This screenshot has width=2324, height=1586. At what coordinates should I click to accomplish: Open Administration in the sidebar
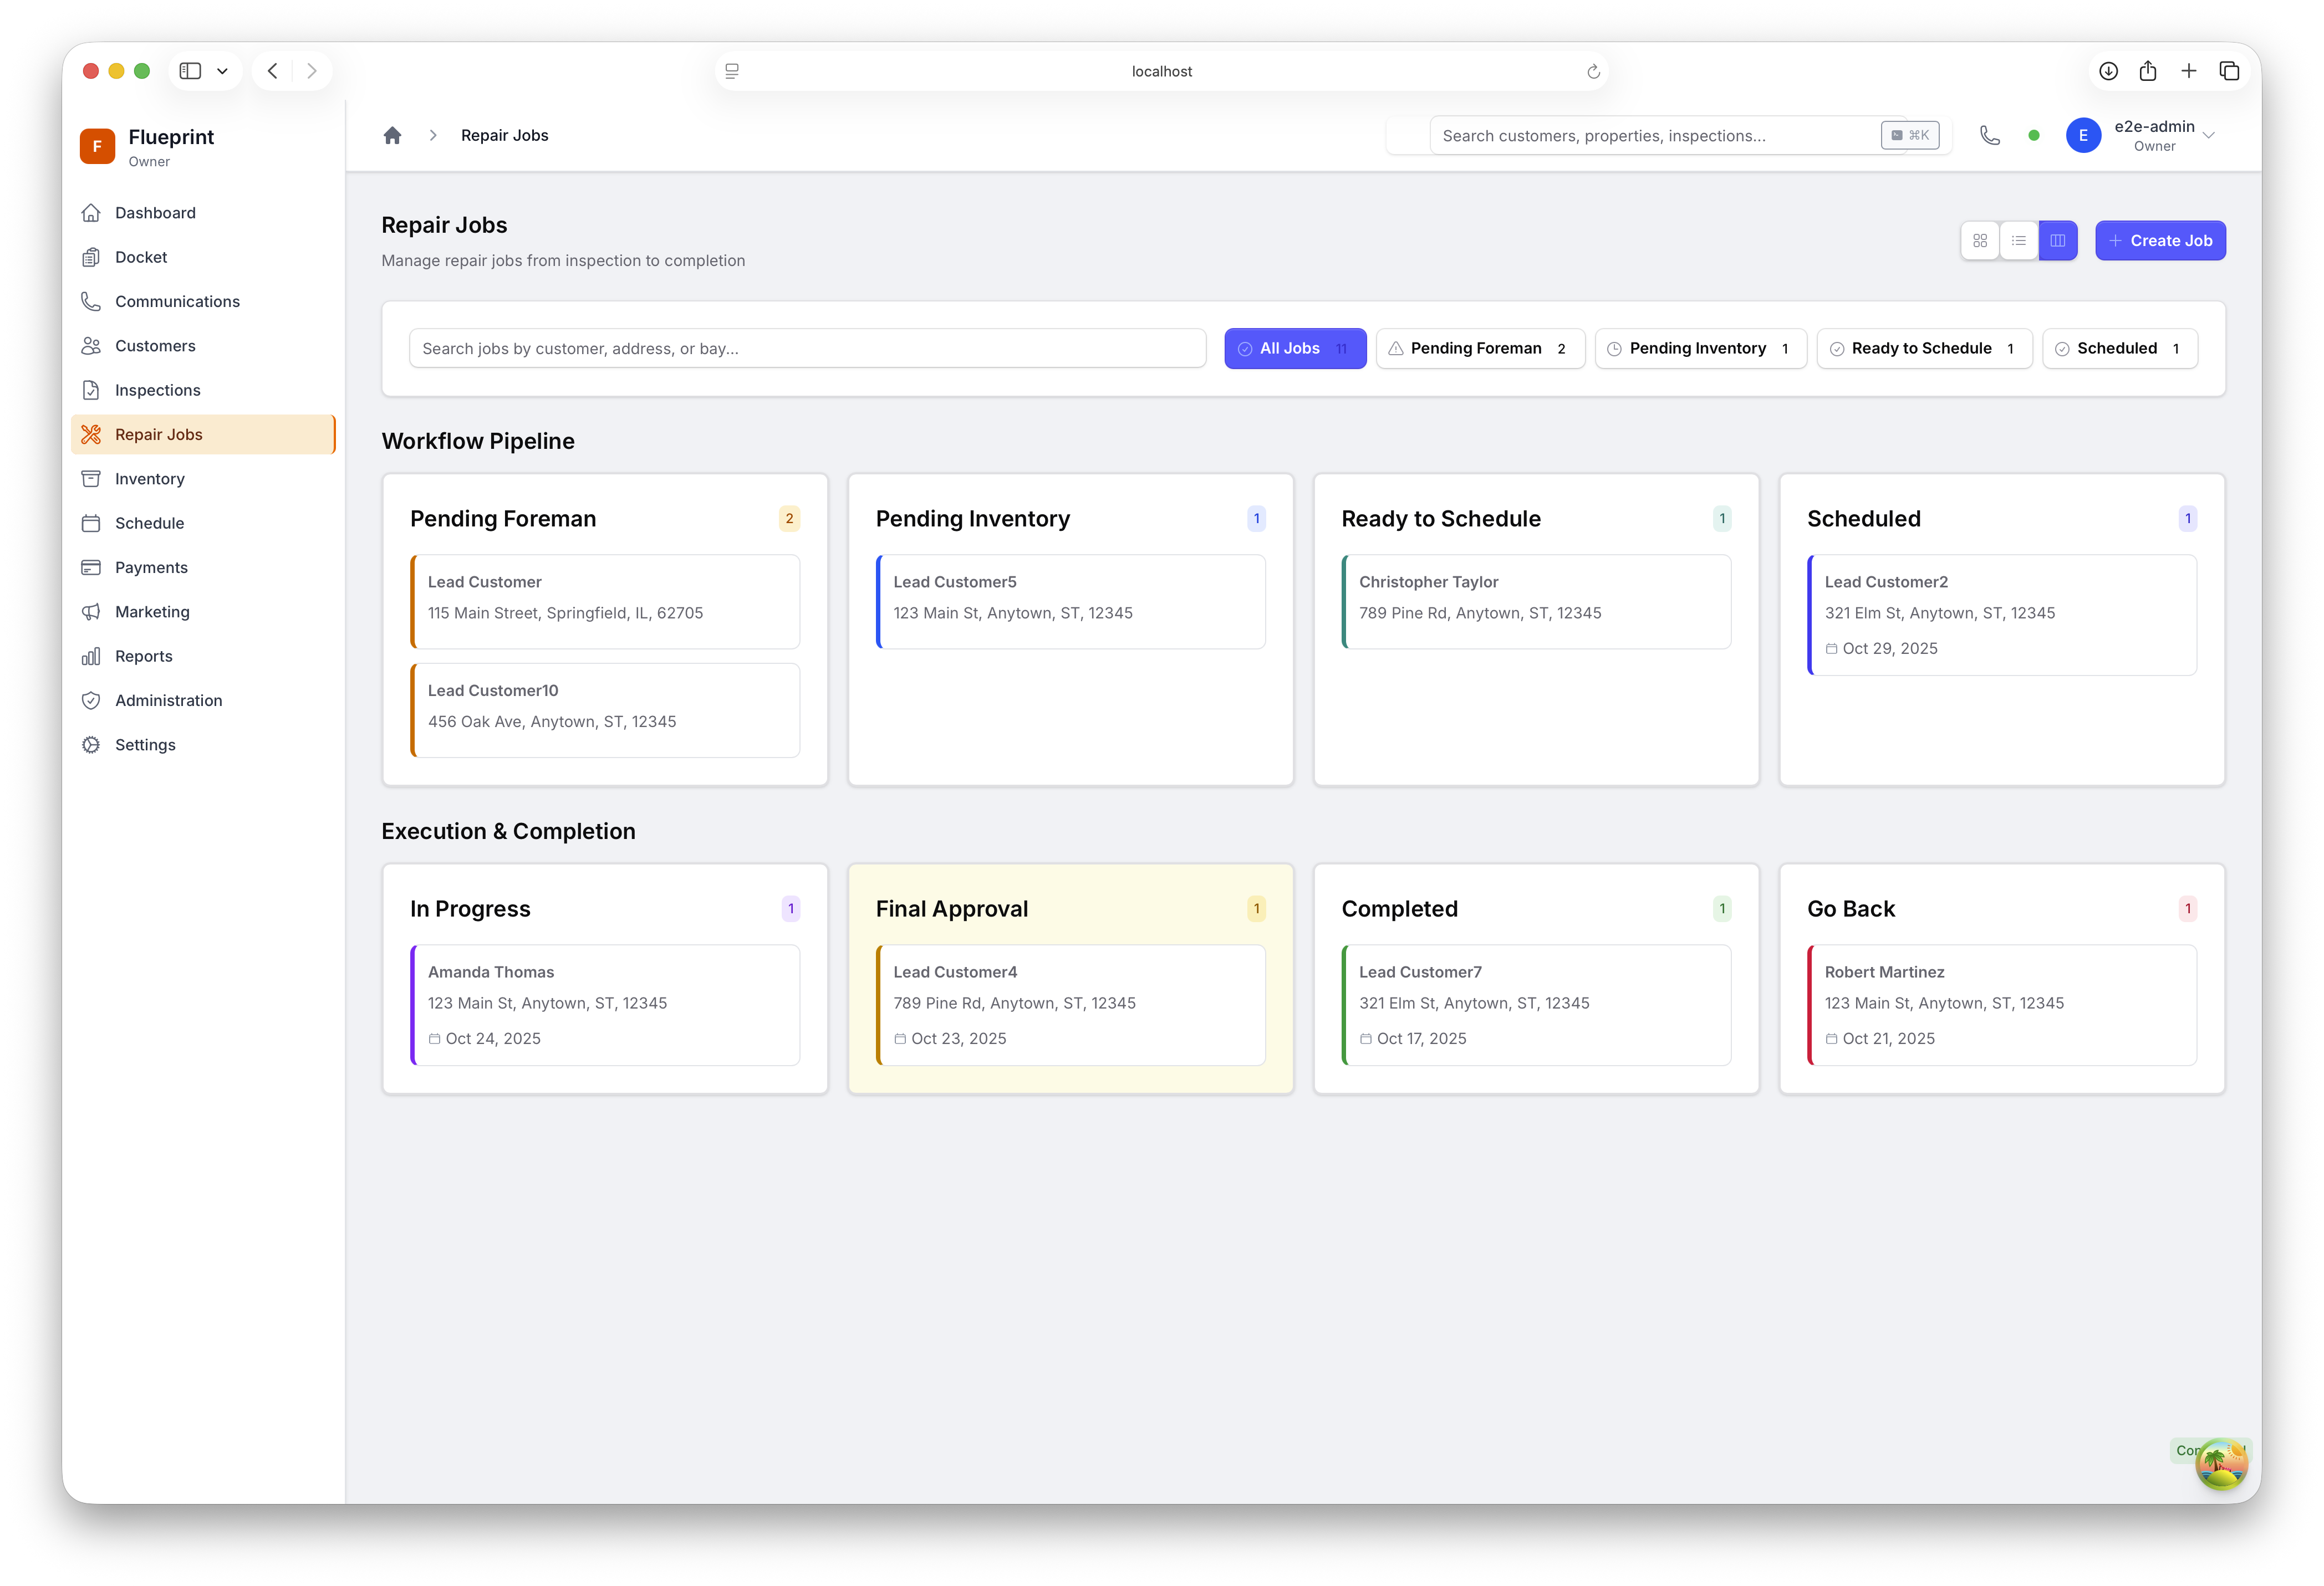coord(168,700)
